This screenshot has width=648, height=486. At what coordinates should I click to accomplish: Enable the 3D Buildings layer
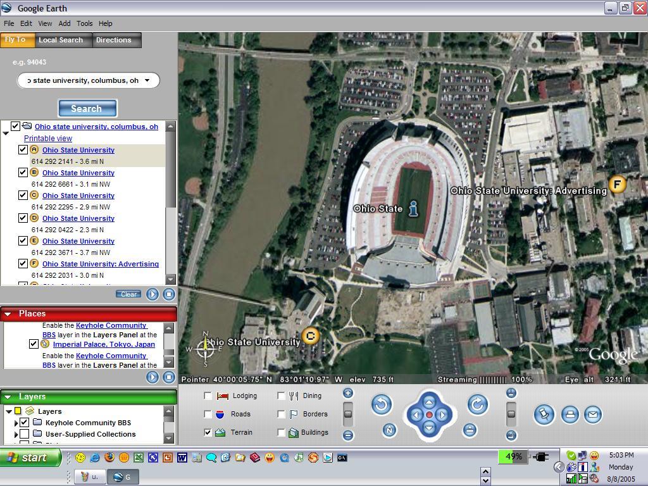pos(281,432)
